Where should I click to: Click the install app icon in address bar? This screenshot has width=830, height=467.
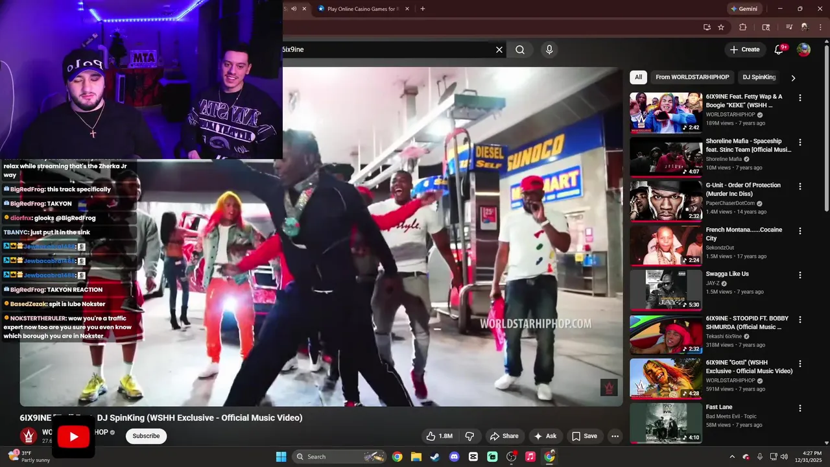(x=707, y=27)
